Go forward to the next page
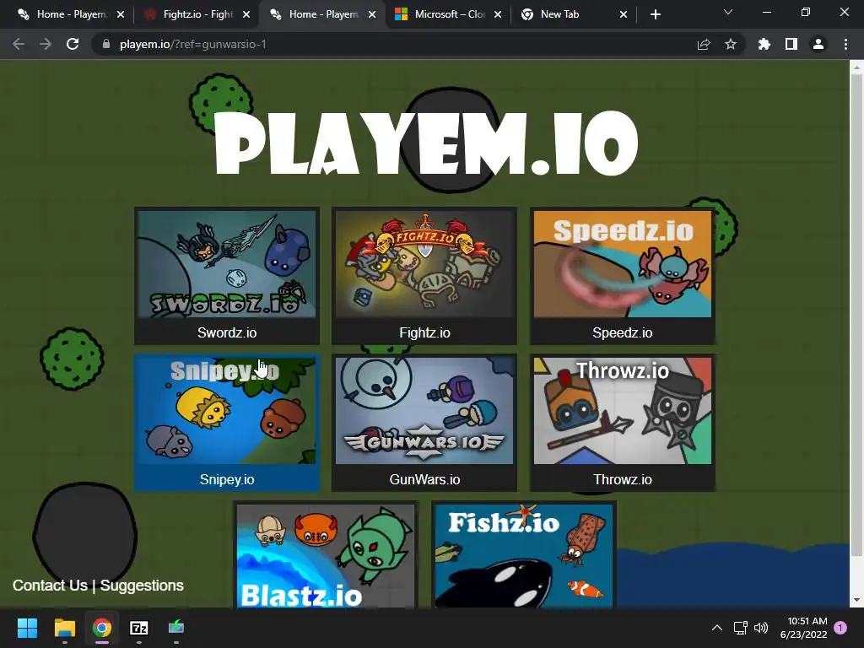The height and width of the screenshot is (648, 864). point(46,44)
